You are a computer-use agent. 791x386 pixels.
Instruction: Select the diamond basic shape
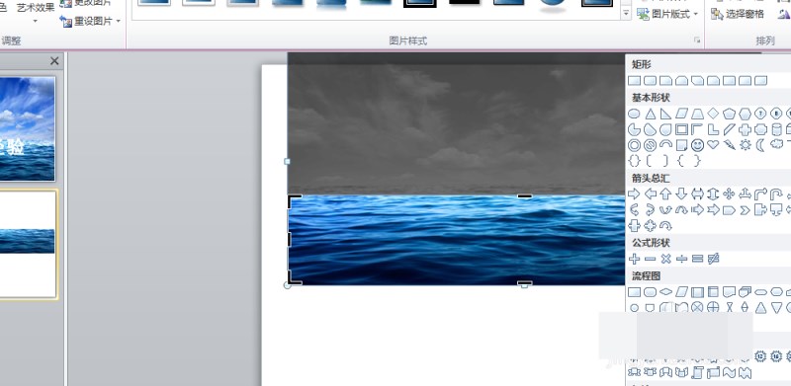[x=713, y=114]
